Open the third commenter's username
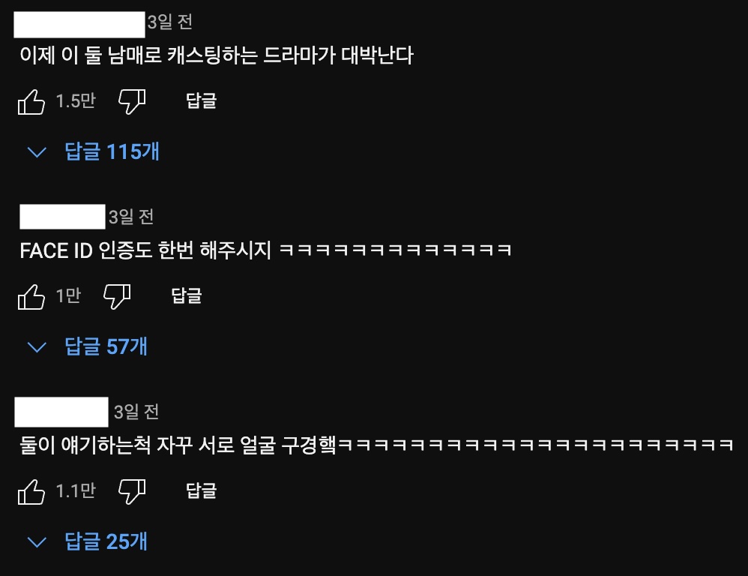This screenshot has height=576, width=748. click(x=61, y=412)
